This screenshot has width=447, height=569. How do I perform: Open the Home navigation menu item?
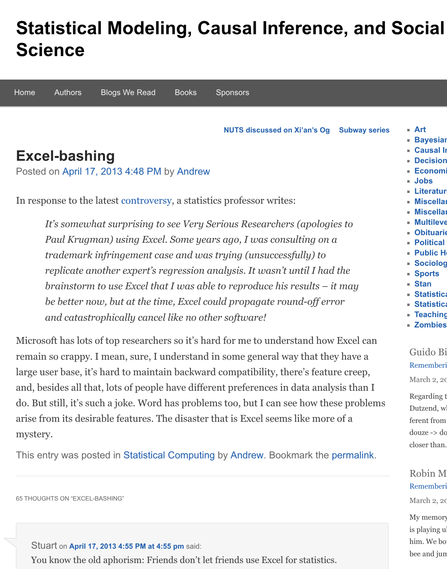point(24,92)
